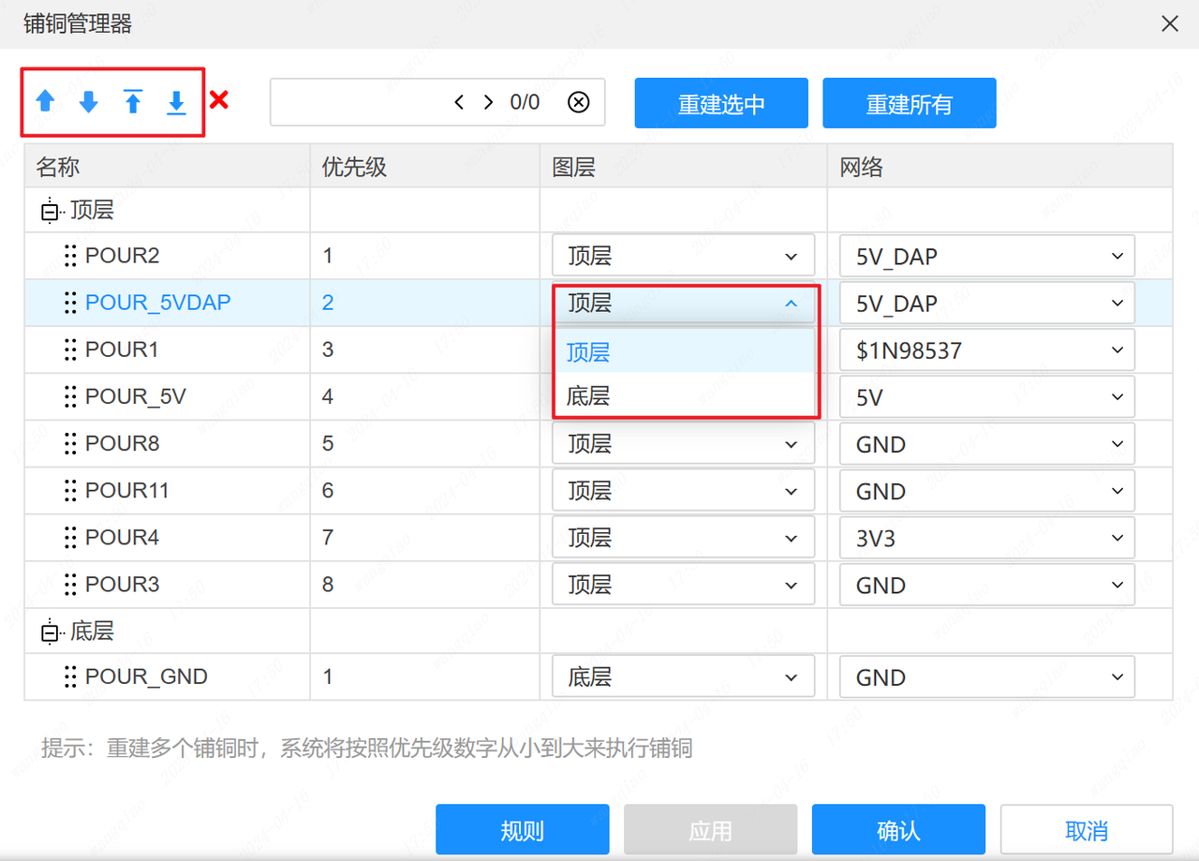This screenshot has height=861, width=1199.
Task: Select the POUR3 row name
Action: tap(122, 584)
